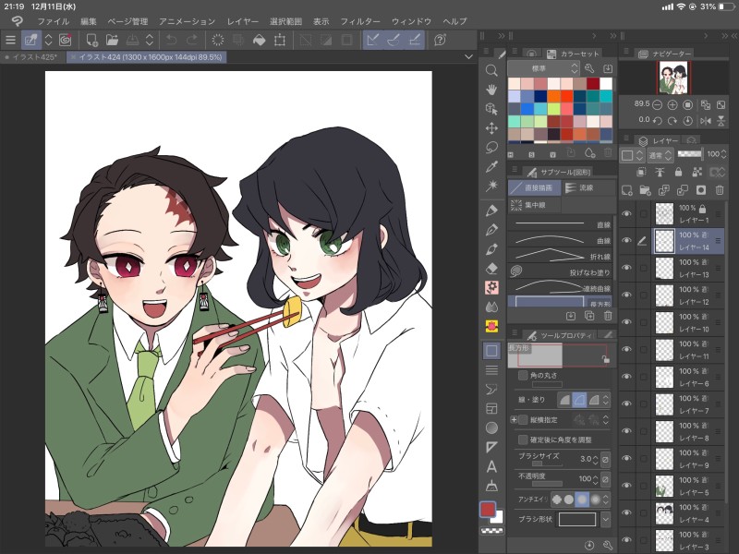
Task: Click the create layer mask icon
Action: click(x=701, y=190)
